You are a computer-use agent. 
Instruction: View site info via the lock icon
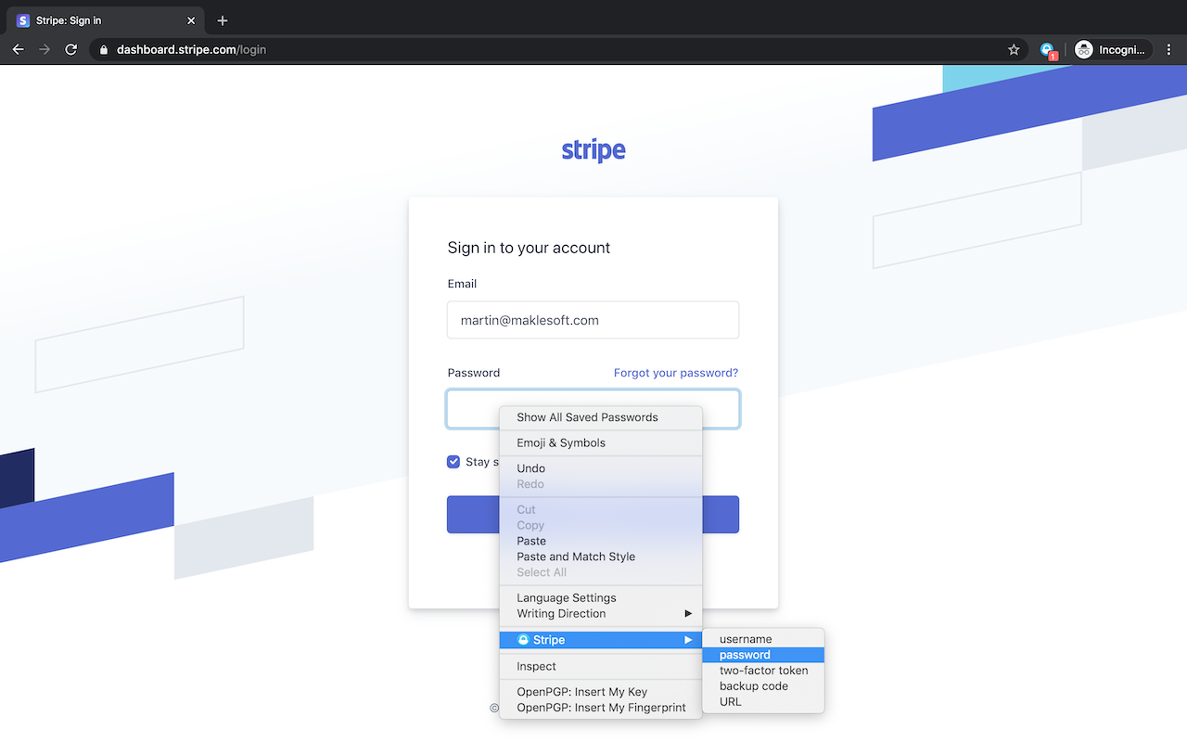point(104,49)
